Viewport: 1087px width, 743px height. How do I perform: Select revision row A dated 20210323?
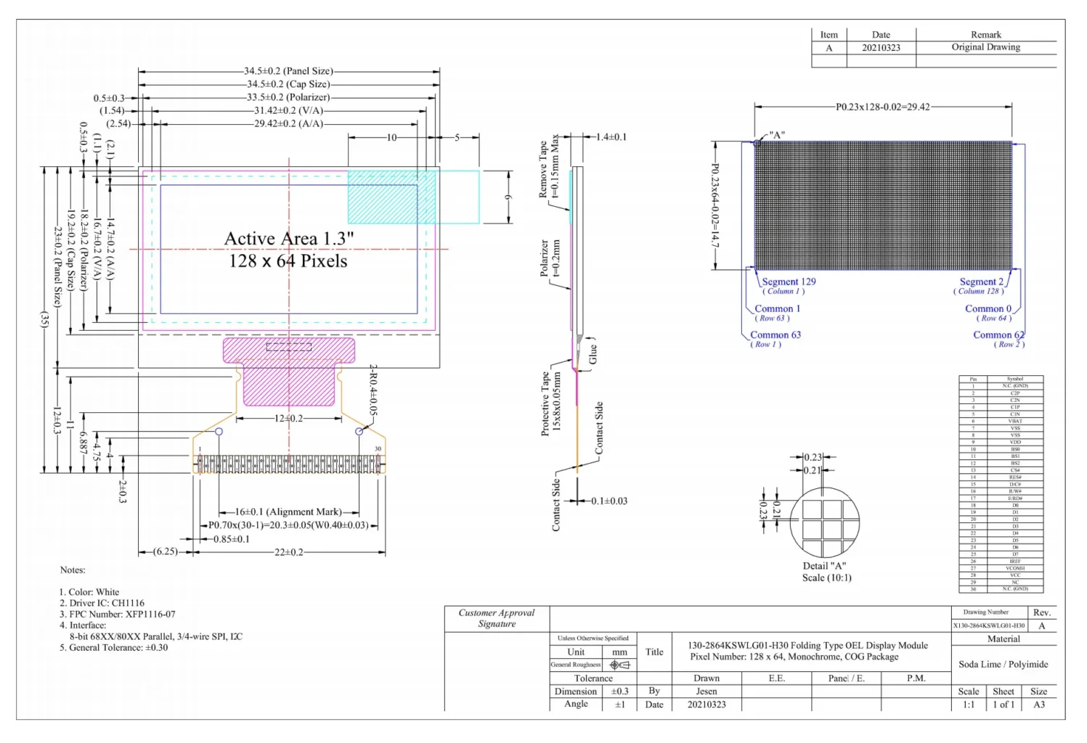(880, 47)
